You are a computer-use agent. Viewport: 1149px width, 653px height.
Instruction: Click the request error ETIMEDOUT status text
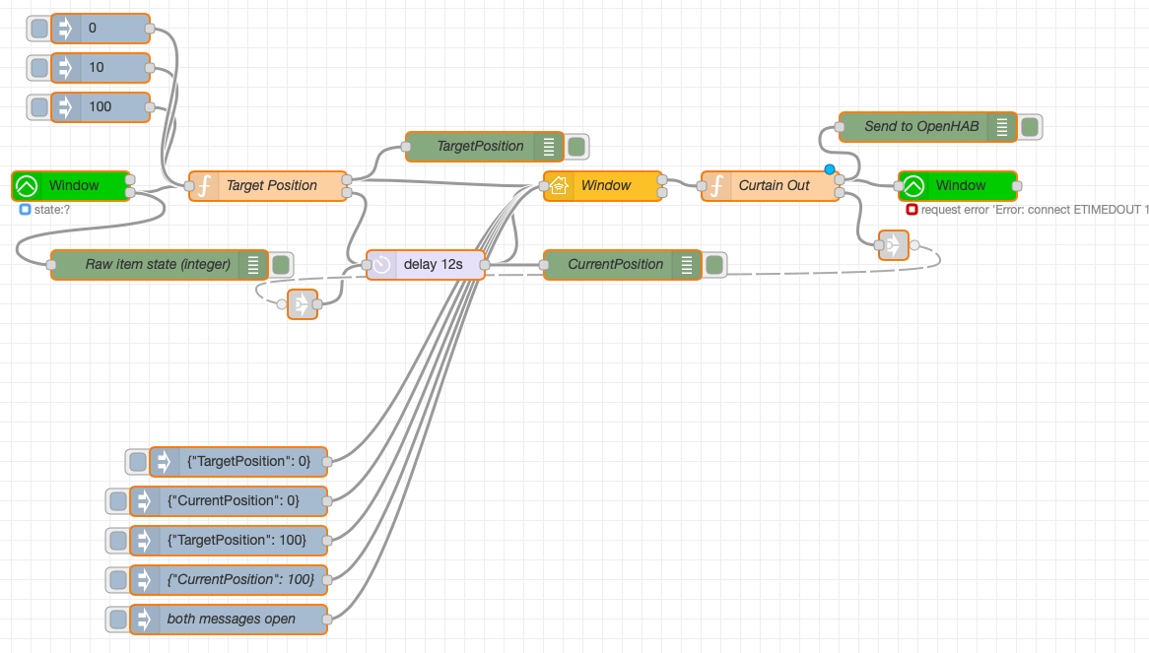(x=1035, y=210)
